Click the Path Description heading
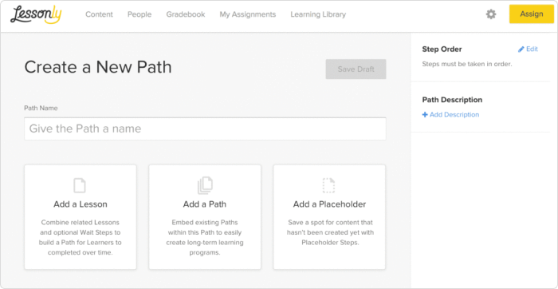Screen dimensions: 558x289 [x=452, y=100]
